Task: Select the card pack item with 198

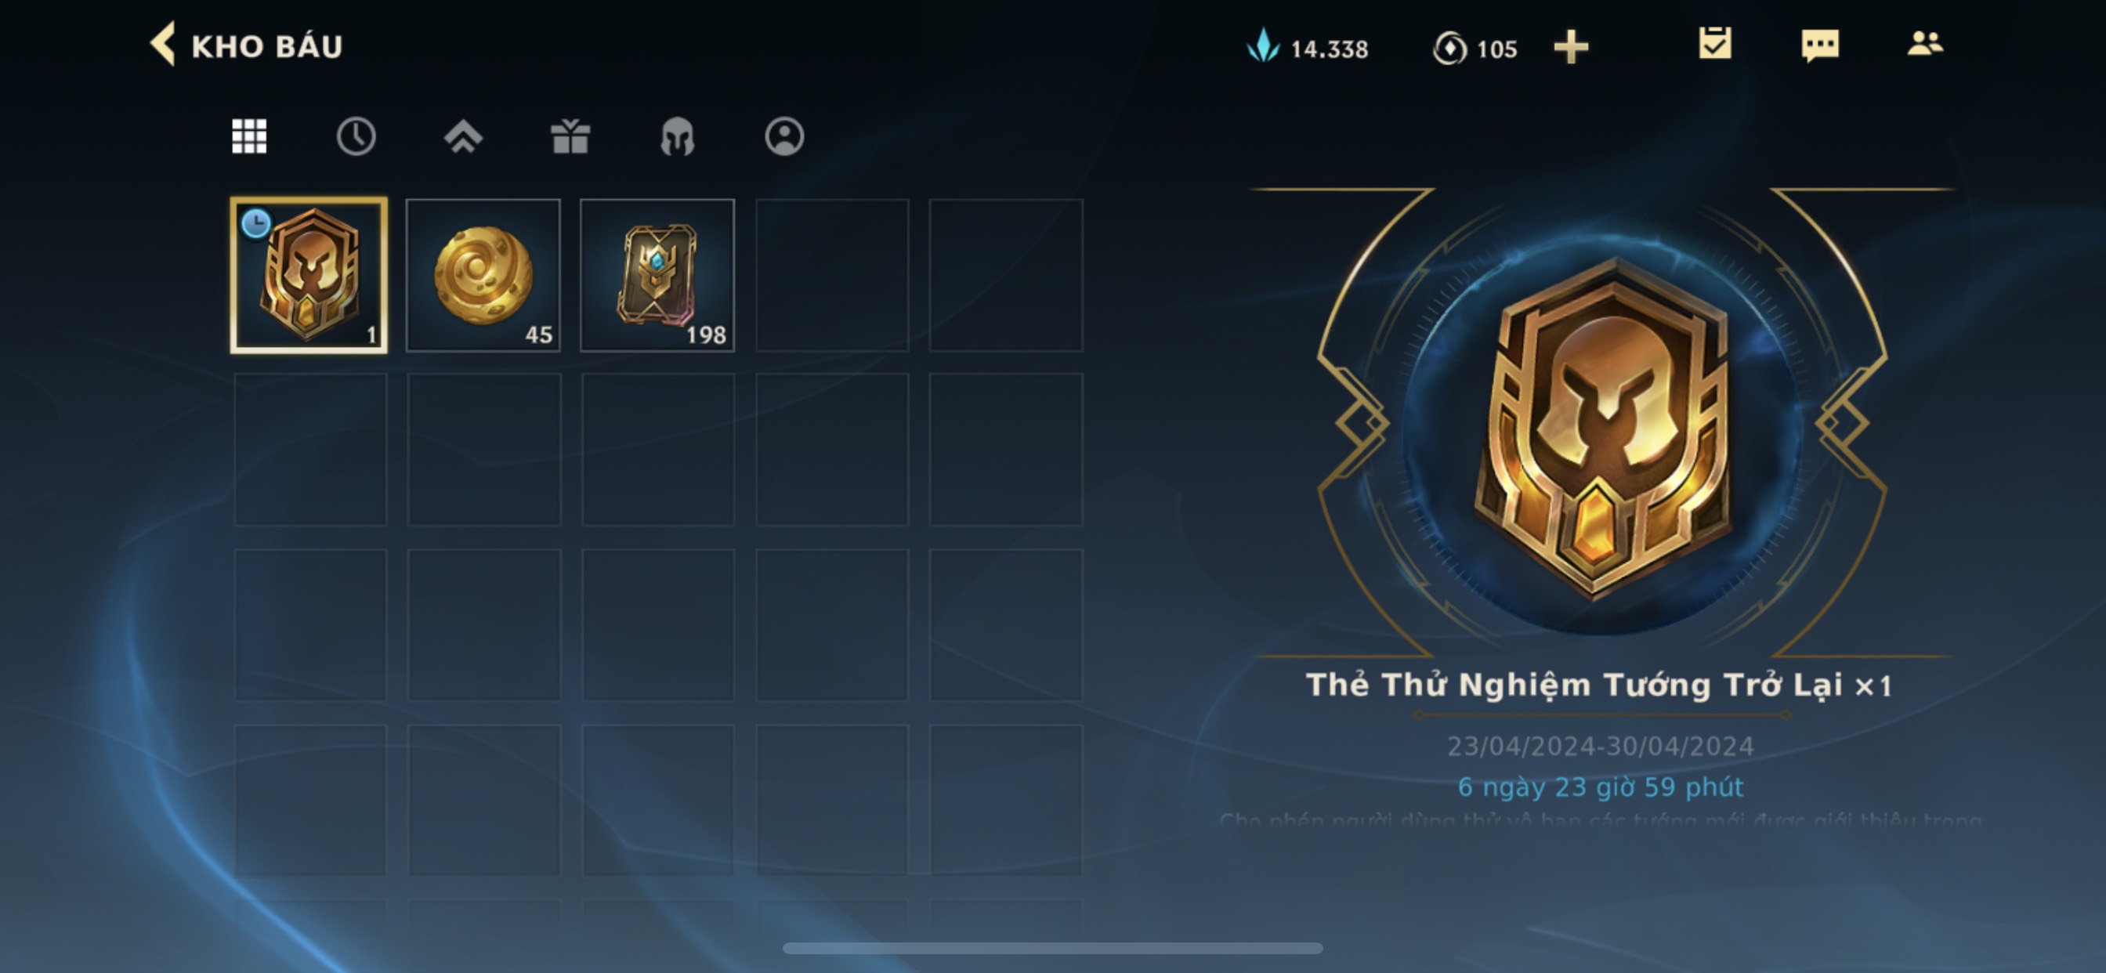Action: (x=657, y=276)
